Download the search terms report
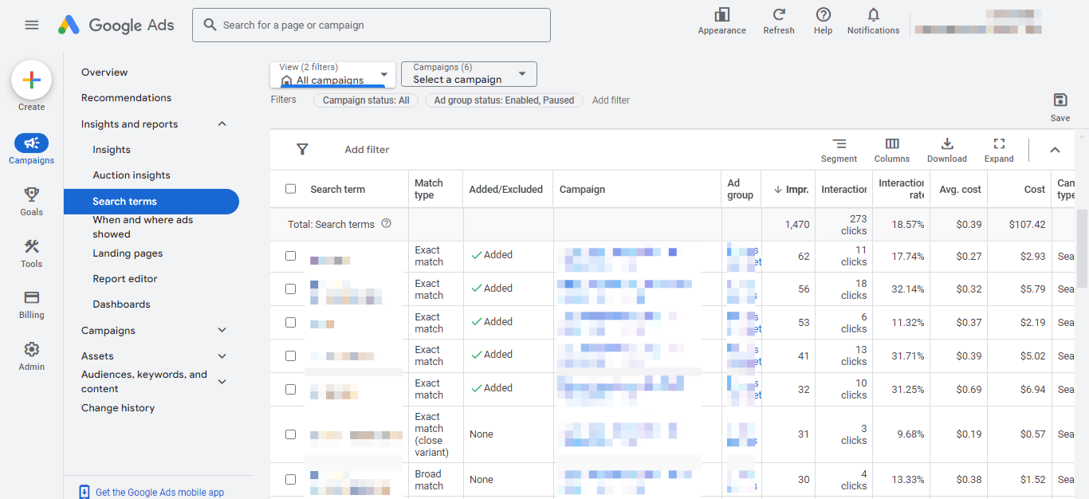1089x499 pixels. point(947,144)
